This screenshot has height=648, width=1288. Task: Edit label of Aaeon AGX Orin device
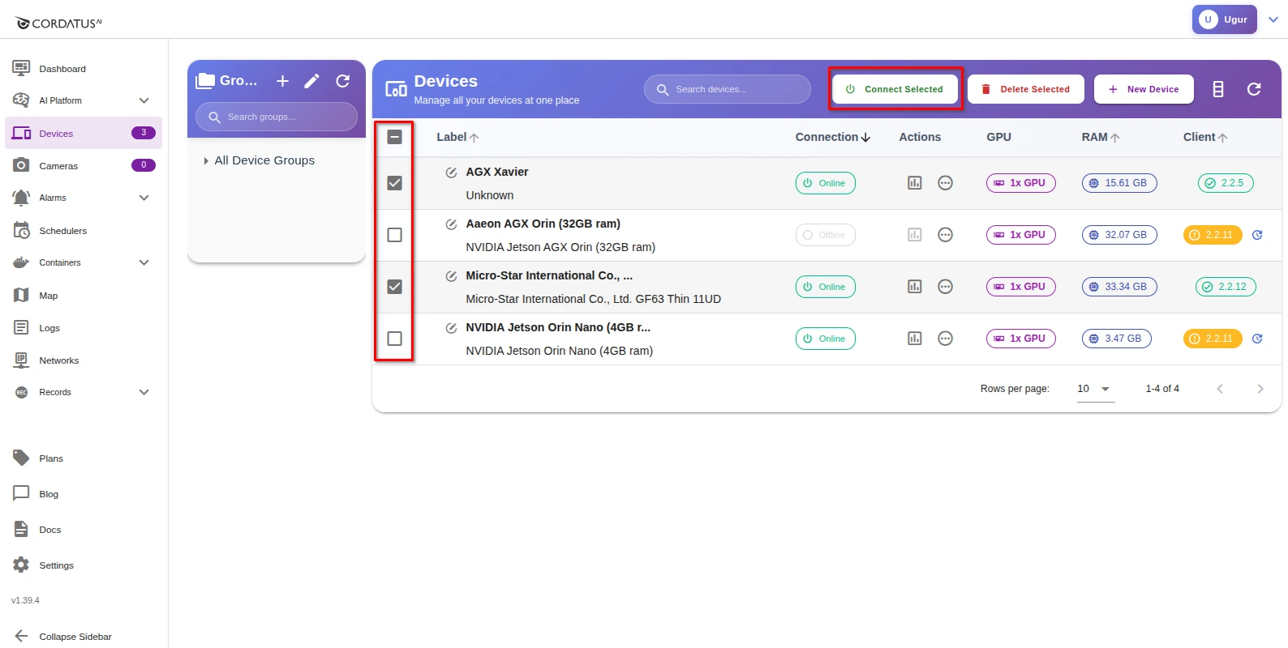[451, 224]
